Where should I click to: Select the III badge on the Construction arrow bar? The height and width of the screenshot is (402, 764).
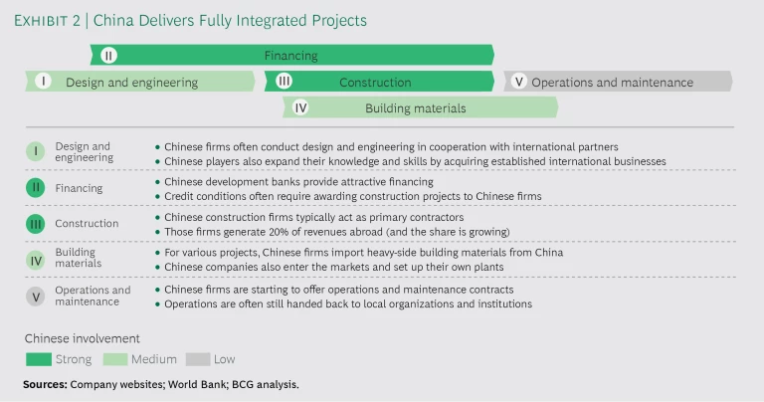(x=285, y=82)
